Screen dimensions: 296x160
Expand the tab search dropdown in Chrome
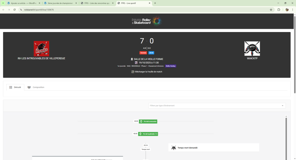coord(4,3)
